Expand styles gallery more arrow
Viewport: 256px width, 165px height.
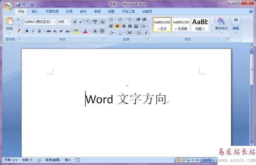click(x=212, y=29)
